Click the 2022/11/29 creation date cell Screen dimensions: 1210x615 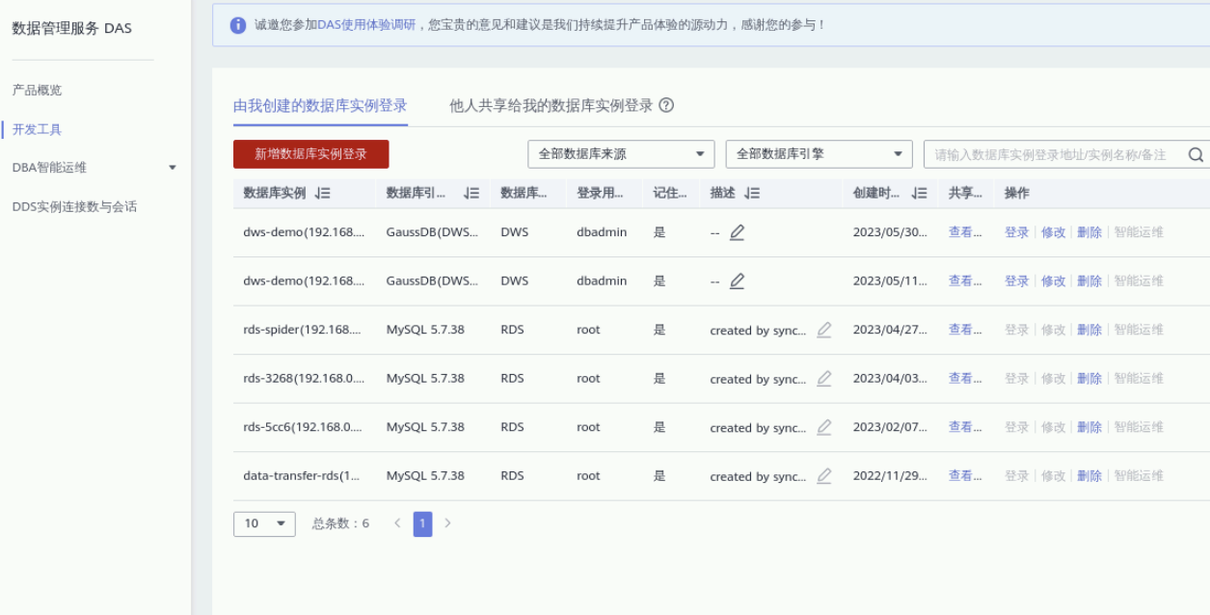tap(890, 475)
